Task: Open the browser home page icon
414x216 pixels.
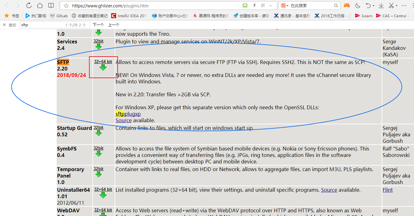Action: pyautogui.click(x=40, y=6)
